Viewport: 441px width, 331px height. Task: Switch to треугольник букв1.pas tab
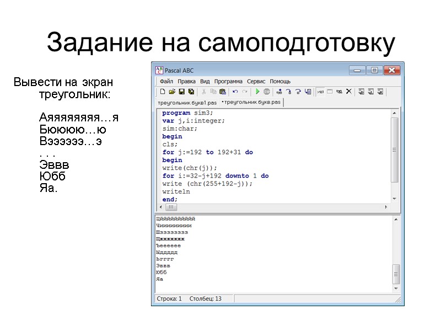pos(187,103)
